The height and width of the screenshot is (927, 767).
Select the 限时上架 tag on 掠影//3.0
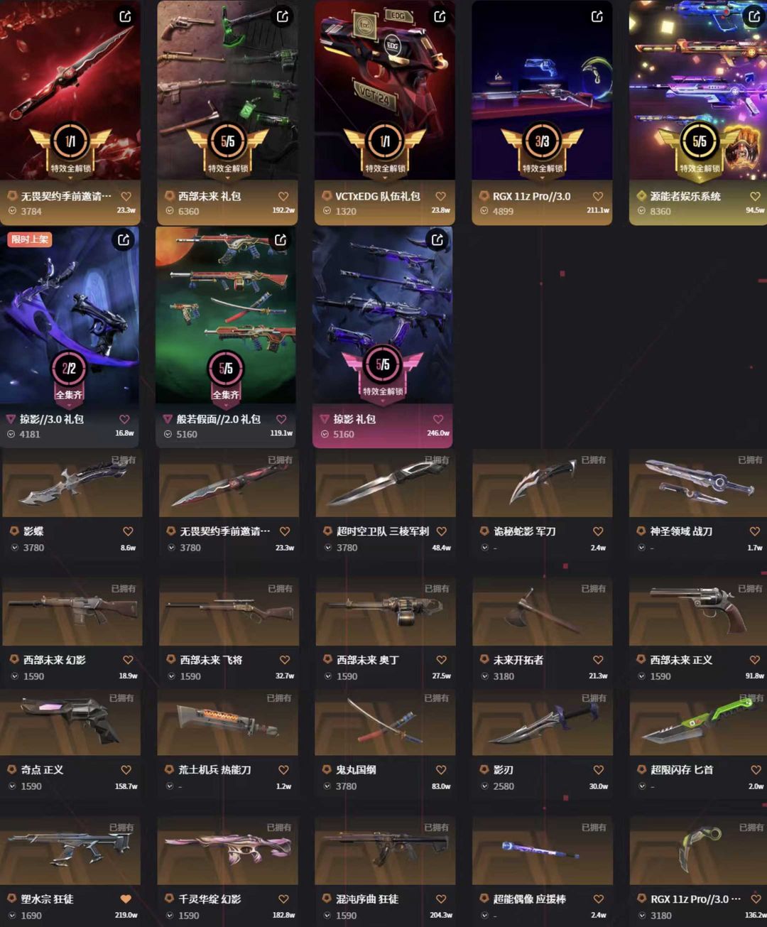(30, 239)
